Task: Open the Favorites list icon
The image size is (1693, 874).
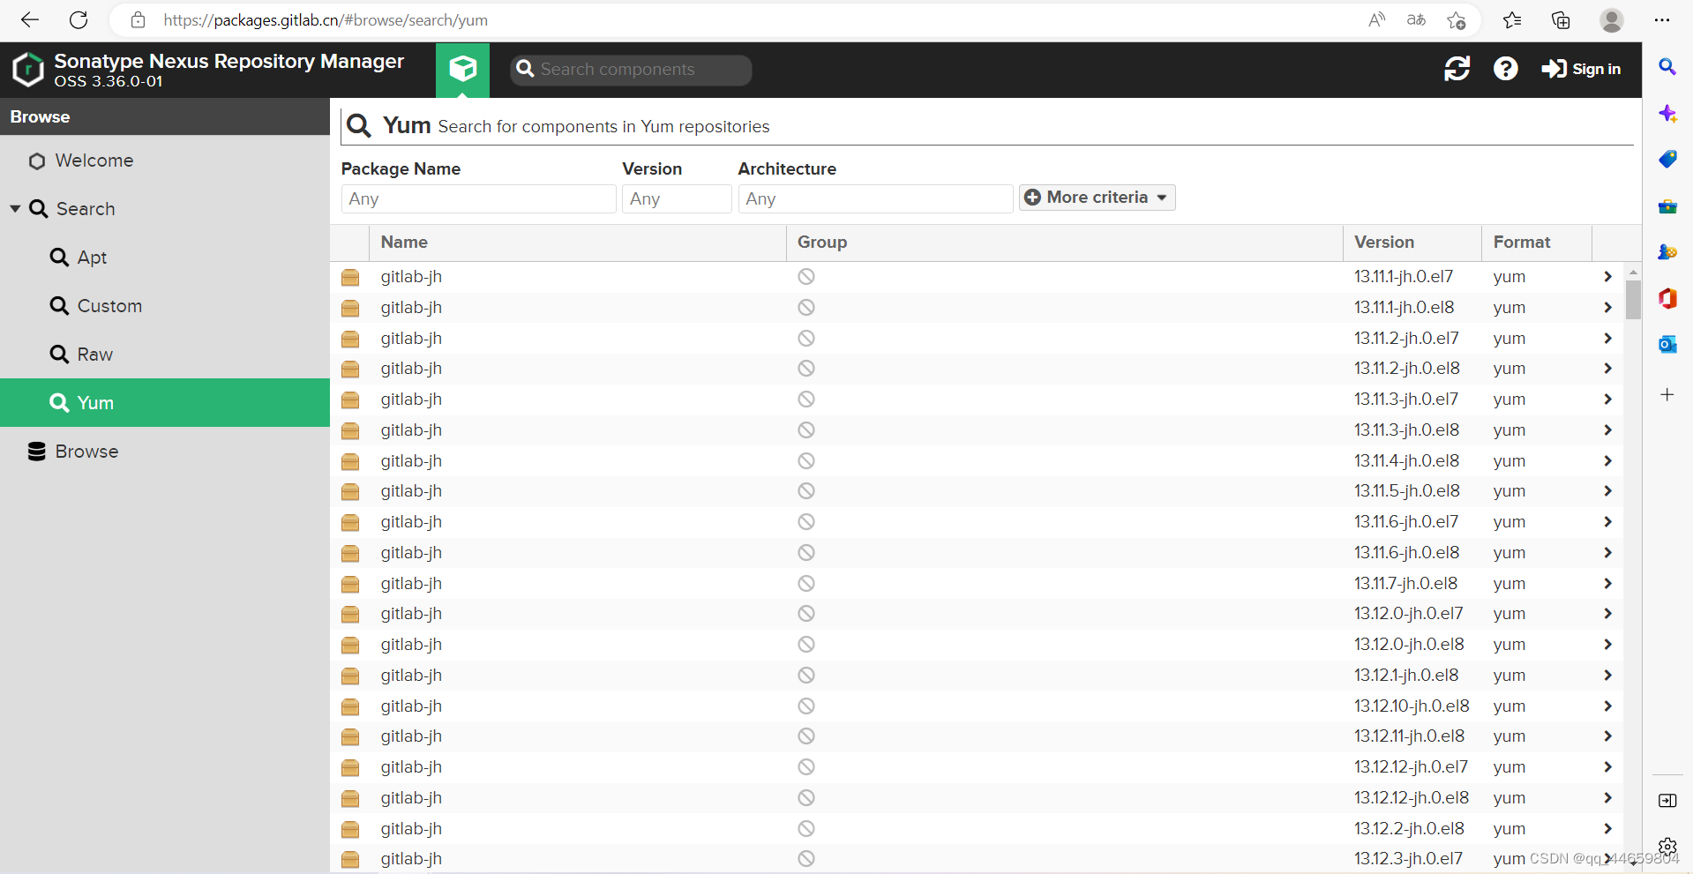Action: tap(1512, 19)
